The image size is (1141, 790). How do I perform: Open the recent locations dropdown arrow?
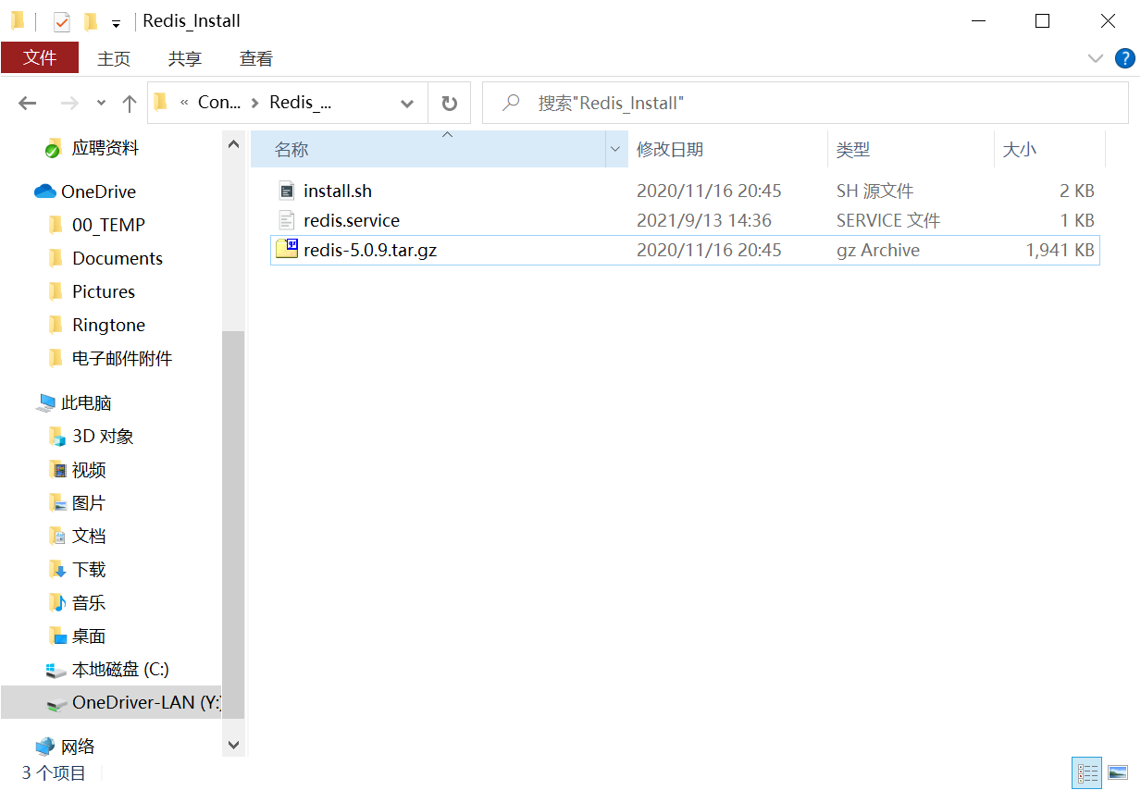pyautogui.click(x=102, y=104)
